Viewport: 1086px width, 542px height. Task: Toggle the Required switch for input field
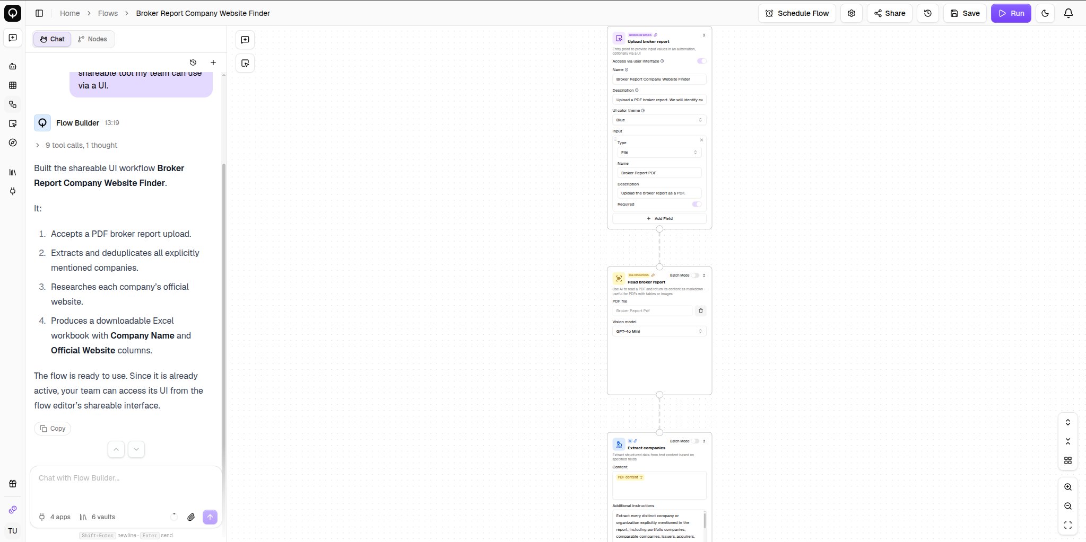697,204
